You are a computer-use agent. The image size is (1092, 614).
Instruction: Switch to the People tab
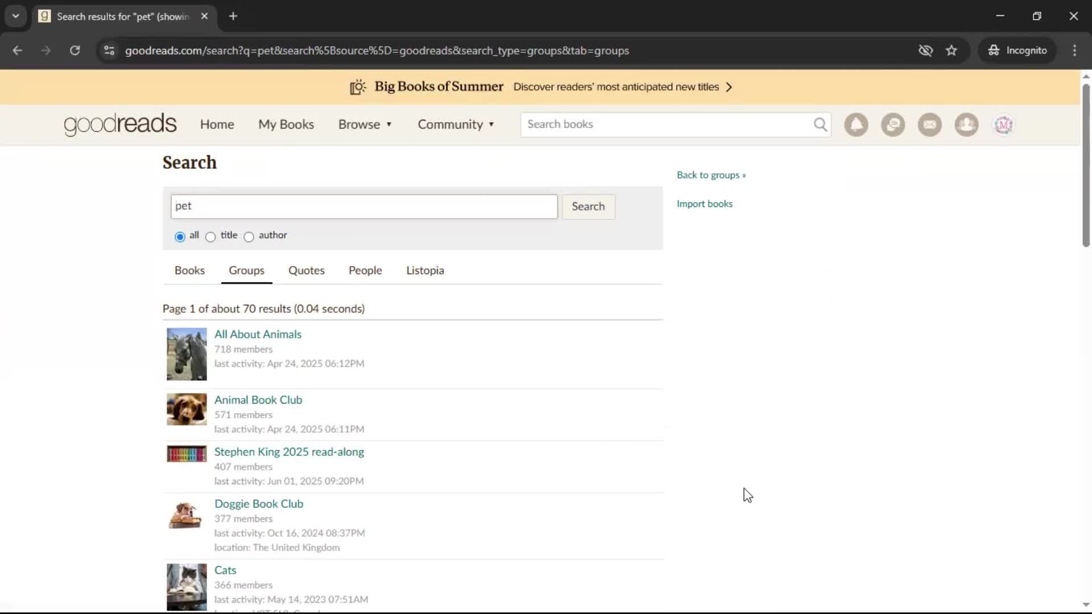365,271
